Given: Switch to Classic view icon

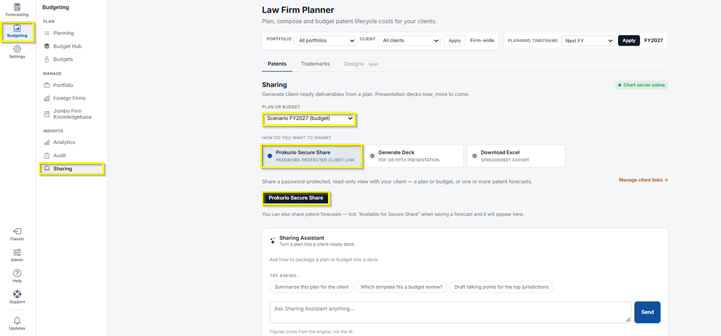Looking at the screenshot, I should pyautogui.click(x=17, y=231).
